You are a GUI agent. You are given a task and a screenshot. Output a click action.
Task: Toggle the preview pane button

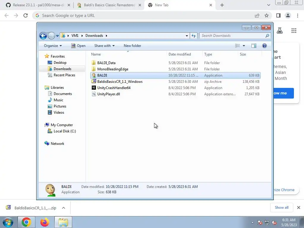[254, 46]
